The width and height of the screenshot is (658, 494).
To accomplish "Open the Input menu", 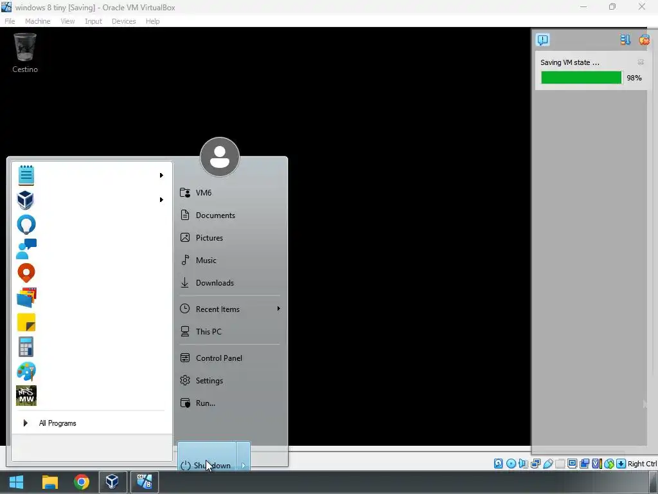I will click(x=93, y=21).
